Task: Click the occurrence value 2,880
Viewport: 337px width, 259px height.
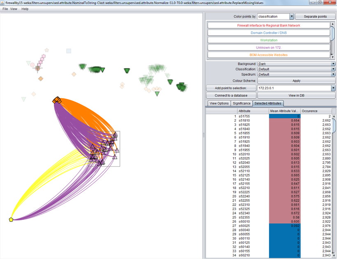Action: (316, 158)
